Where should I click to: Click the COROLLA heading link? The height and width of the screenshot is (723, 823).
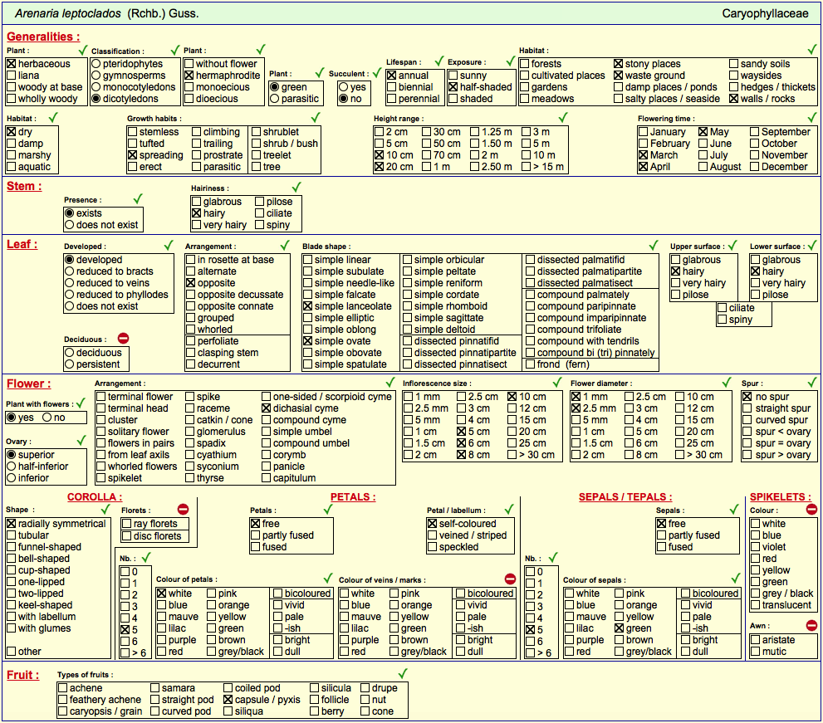coord(95,497)
